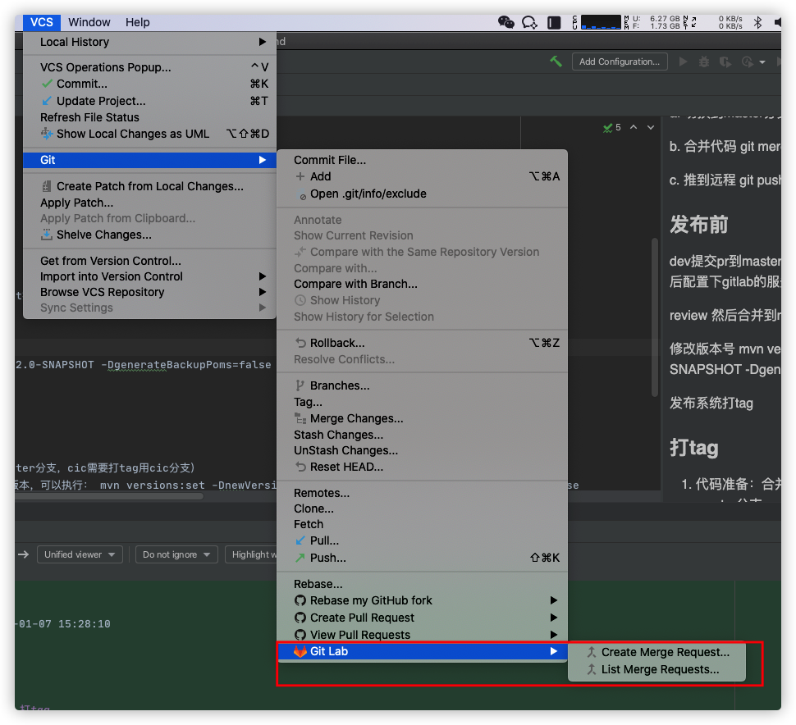Click the Bluetooth icon in menu bar
Screen dimensions: 796x725
758,22
